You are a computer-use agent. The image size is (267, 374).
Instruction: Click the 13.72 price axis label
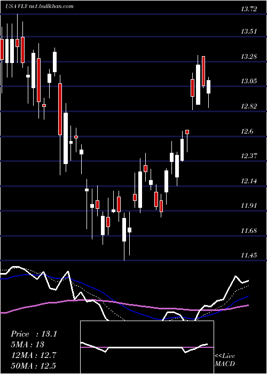[249, 9]
